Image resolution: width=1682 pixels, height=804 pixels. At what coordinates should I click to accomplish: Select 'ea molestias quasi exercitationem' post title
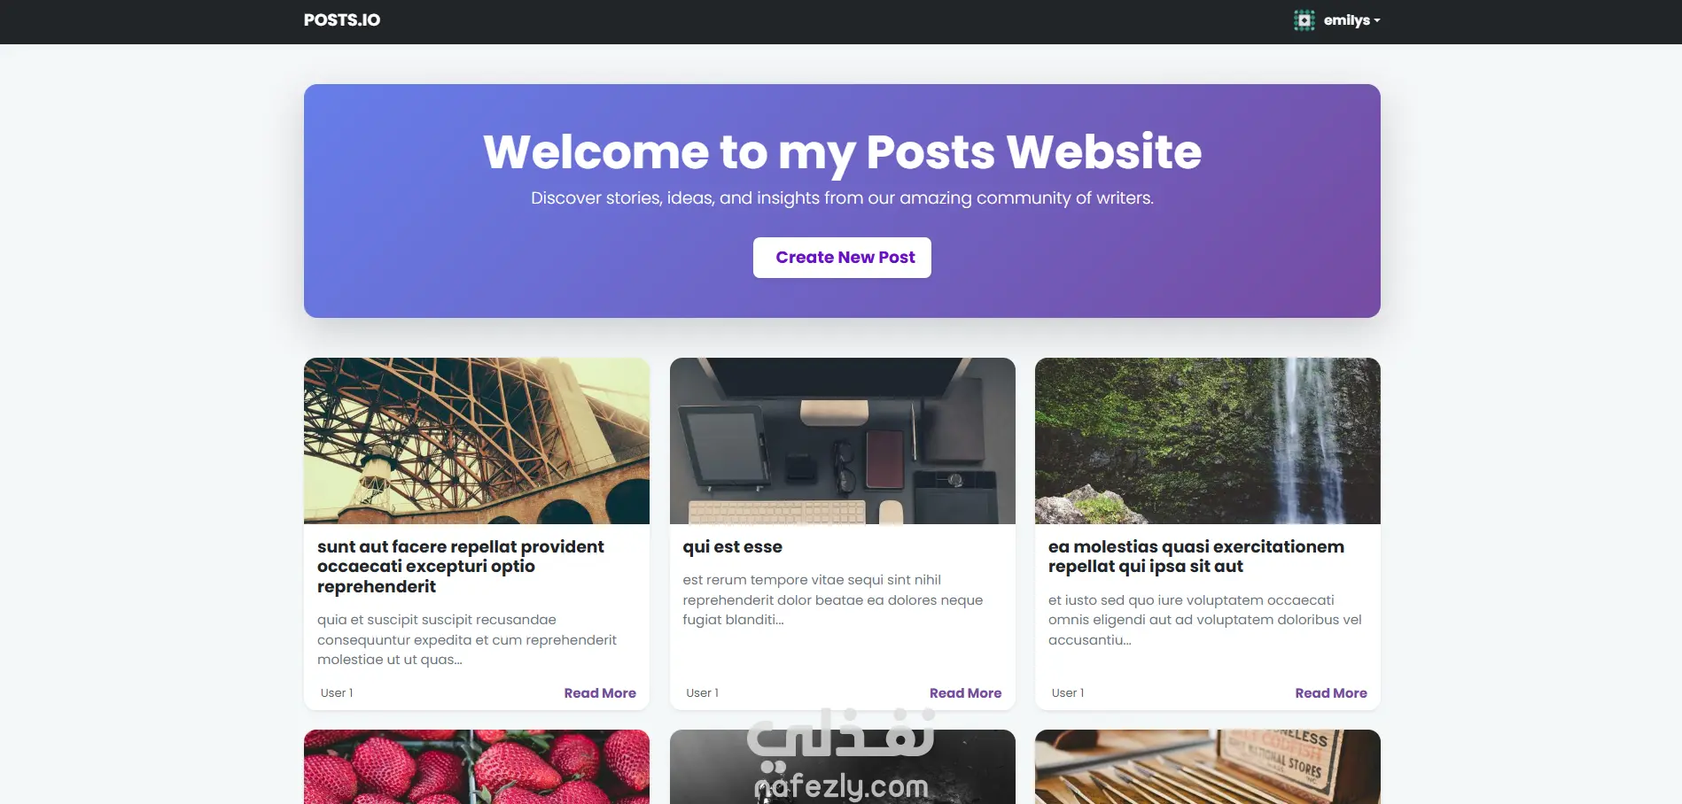pos(1196,557)
